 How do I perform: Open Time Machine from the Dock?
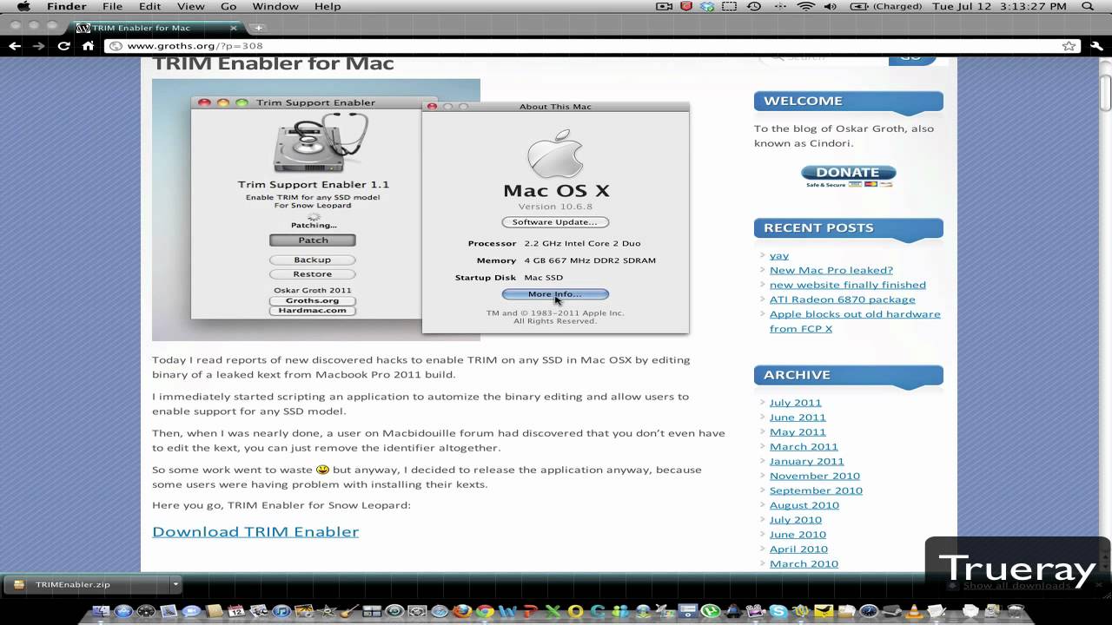(394, 611)
